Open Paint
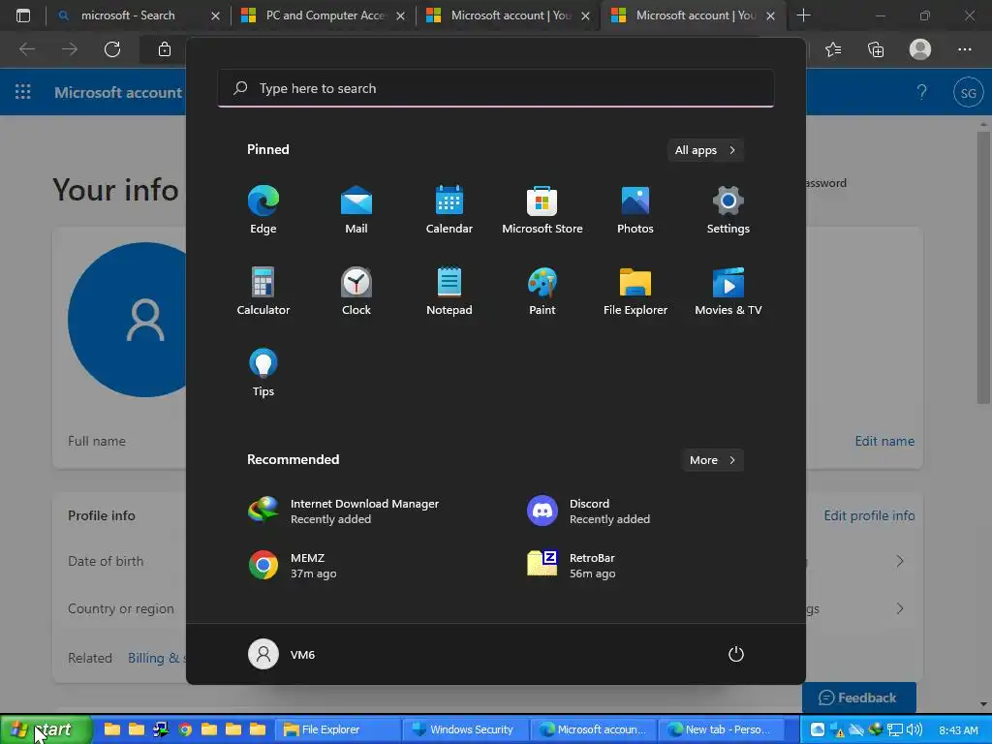Image resolution: width=992 pixels, height=744 pixels. (542, 292)
